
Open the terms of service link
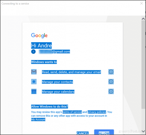(x=72, y=112)
